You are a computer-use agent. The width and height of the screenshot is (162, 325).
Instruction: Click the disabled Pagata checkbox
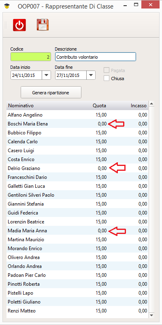[x=107, y=70]
